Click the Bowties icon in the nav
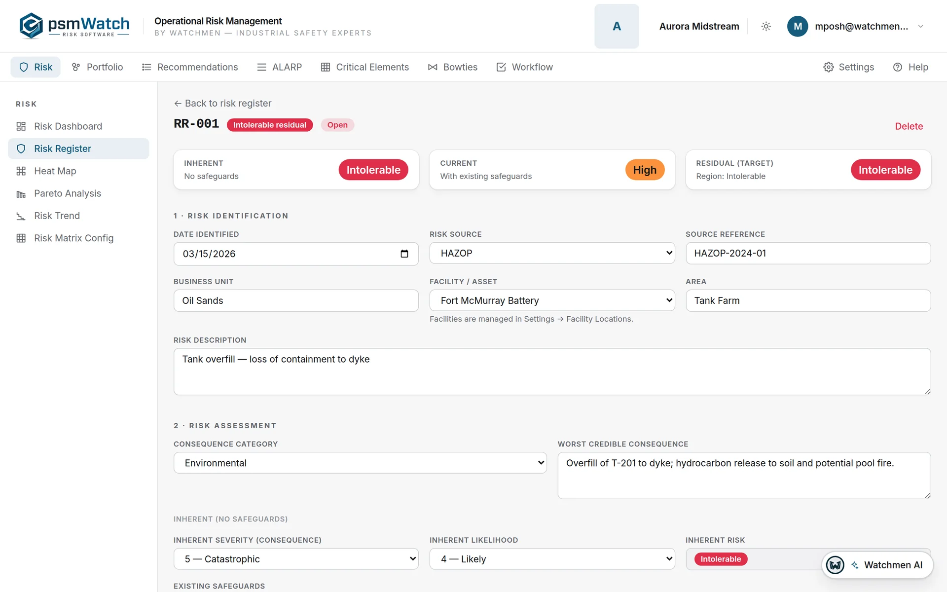The image size is (947, 592). (x=433, y=67)
